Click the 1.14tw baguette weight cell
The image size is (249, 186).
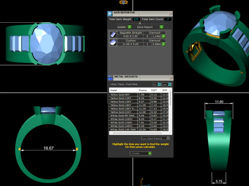click(157, 36)
